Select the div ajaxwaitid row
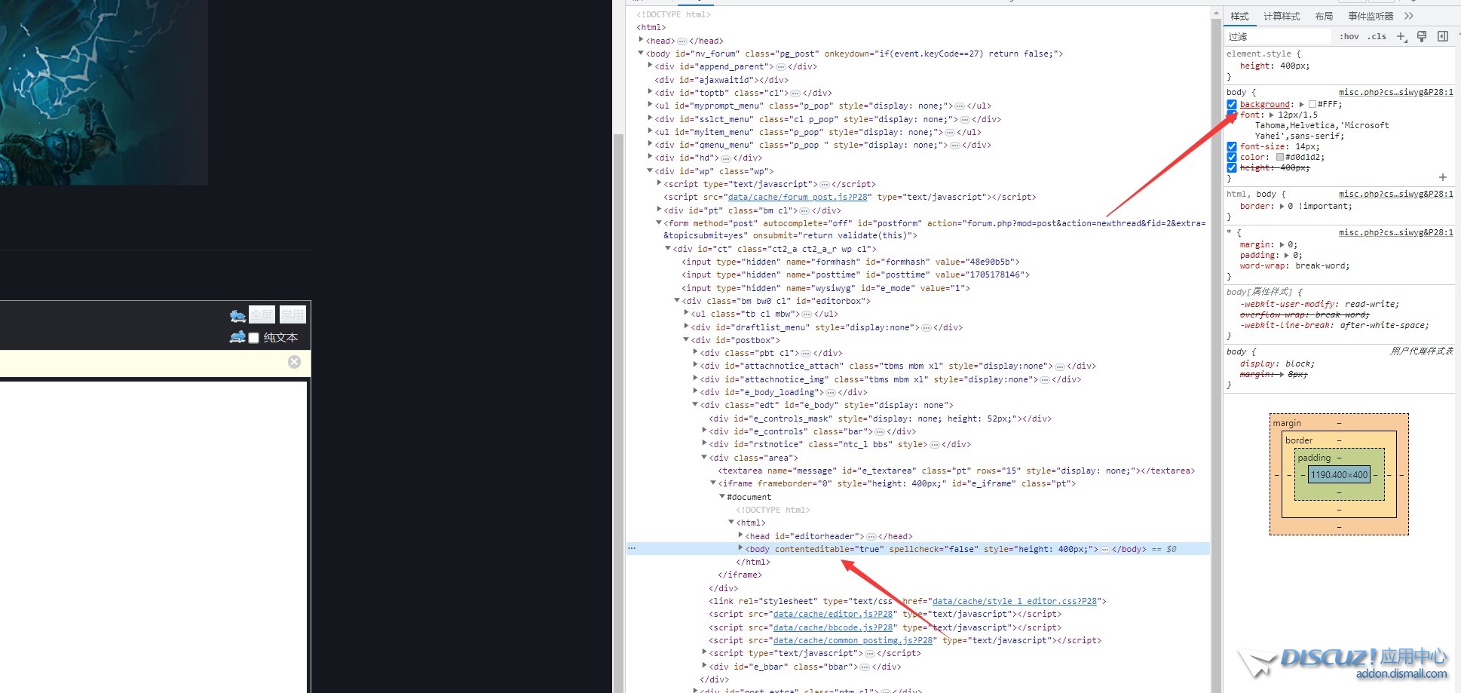This screenshot has height=693, width=1461. tap(721, 80)
